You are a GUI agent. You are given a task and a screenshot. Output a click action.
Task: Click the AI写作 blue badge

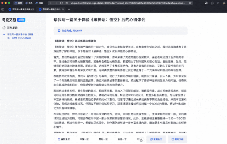[21, 20]
